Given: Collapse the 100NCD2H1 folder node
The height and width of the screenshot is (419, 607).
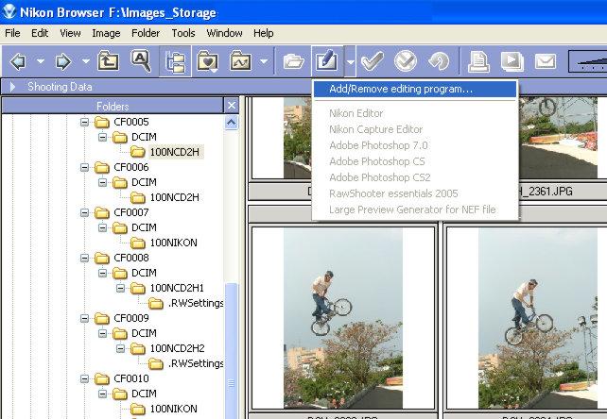Looking at the screenshot, I should pyautogui.click(x=120, y=288).
